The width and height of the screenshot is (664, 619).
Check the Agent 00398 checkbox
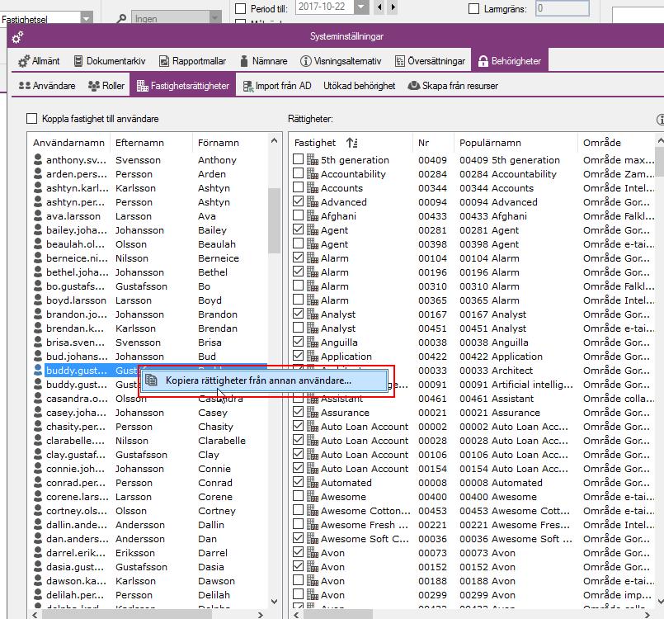298,243
